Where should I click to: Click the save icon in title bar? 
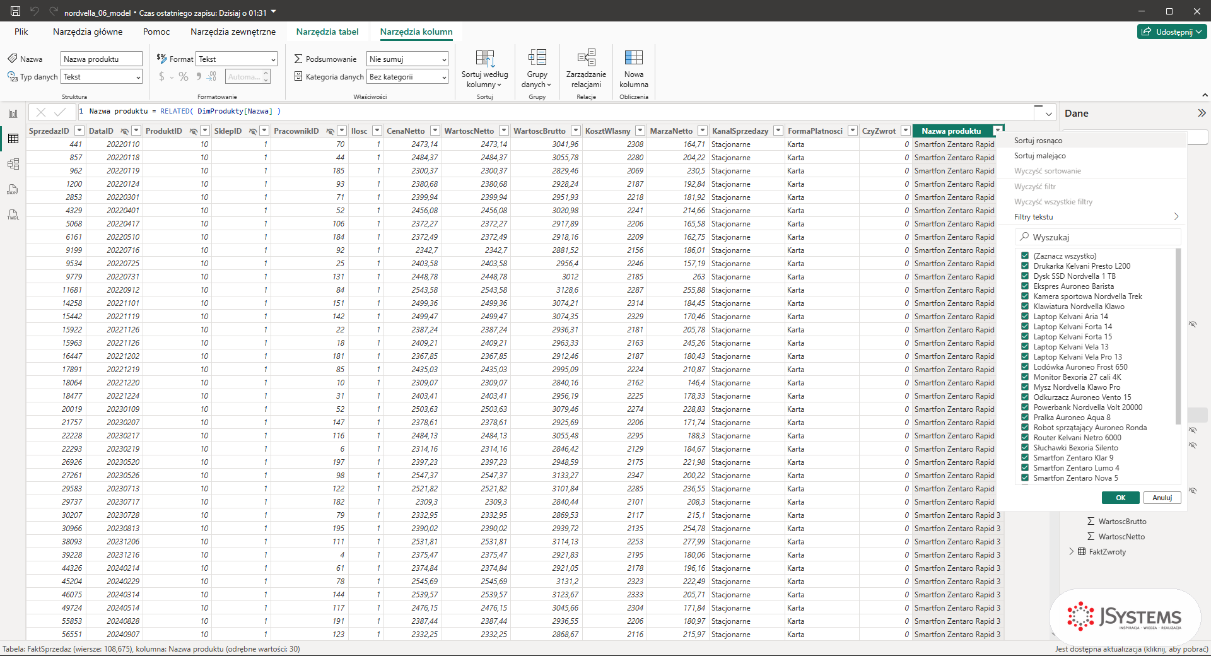coord(16,11)
